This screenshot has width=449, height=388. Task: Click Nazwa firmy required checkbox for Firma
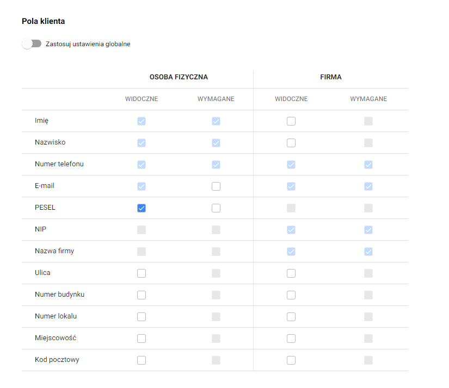(x=368, y=251)
